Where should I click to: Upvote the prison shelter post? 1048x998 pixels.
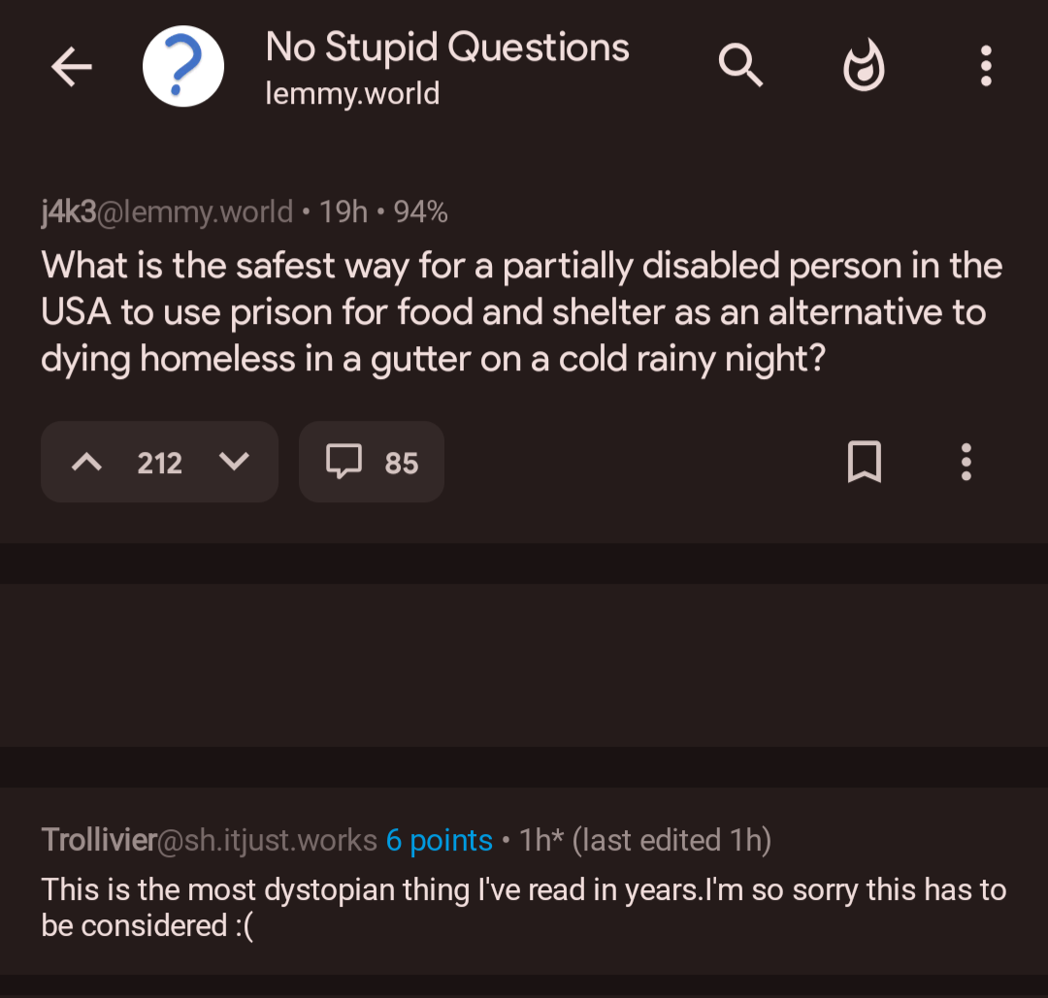(x=87, y=463)
